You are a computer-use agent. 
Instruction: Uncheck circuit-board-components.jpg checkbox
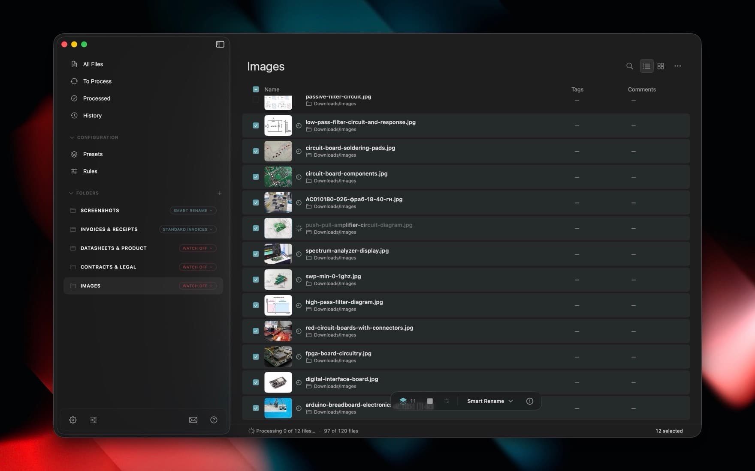(256, 177)
